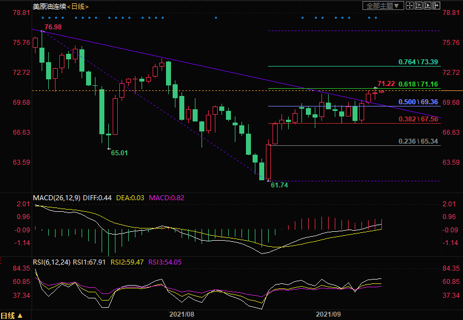This screenshot has width=463, height=320.
Task: Click the left arrow bracket before 日线
Action: 68,7
